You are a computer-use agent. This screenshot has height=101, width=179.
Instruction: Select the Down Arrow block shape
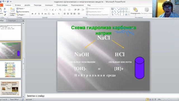123,12
